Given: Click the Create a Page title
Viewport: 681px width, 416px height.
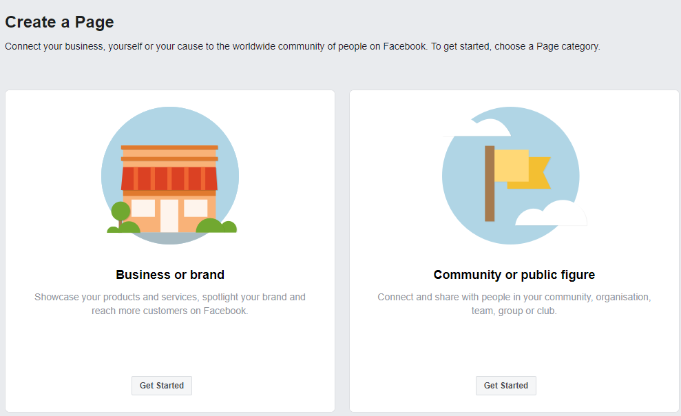Looking at the screenshot, I should [59, 22].
